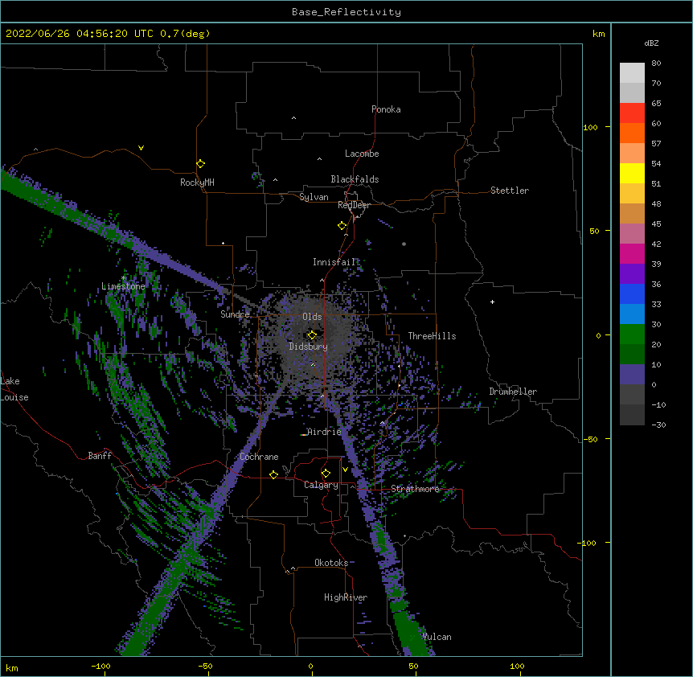693x677 pixels.
Task: Click the Cochrane city label
Action: pos(259,457)
